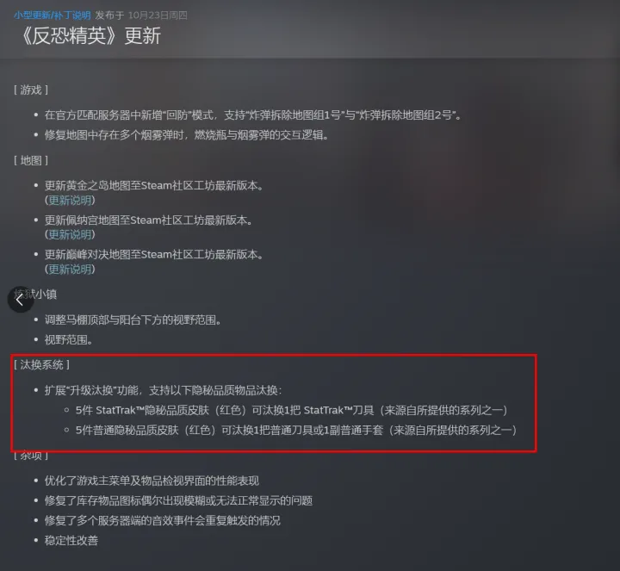Screen dimensions: 620x571
Task: Click the 《反恐精英》更新 title
Action: coord(90,36)
